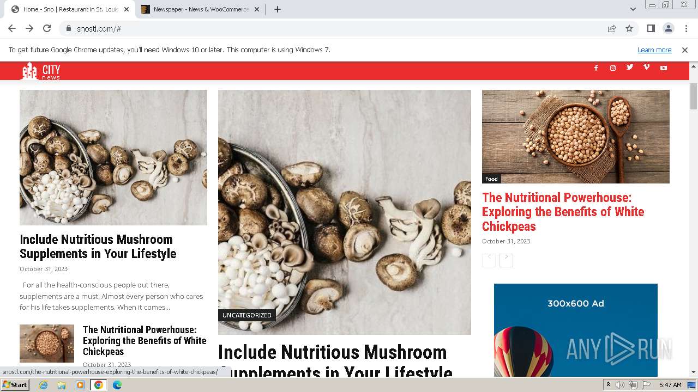Viewport: 698px width, 392px height.
Task: Open File Explorer from taskbar
Action: (62, 385)
